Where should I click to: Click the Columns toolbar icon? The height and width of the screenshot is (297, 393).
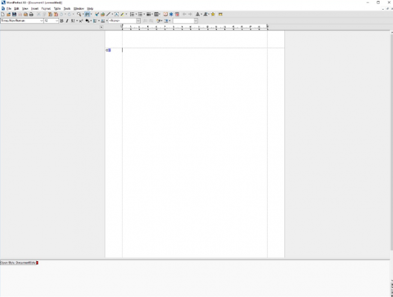pos(148,14)
